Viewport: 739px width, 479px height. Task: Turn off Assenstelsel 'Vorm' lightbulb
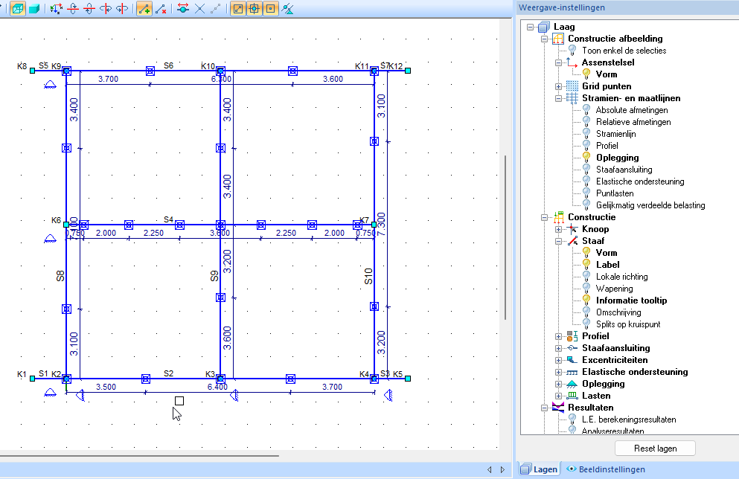[x=586, y=74]
